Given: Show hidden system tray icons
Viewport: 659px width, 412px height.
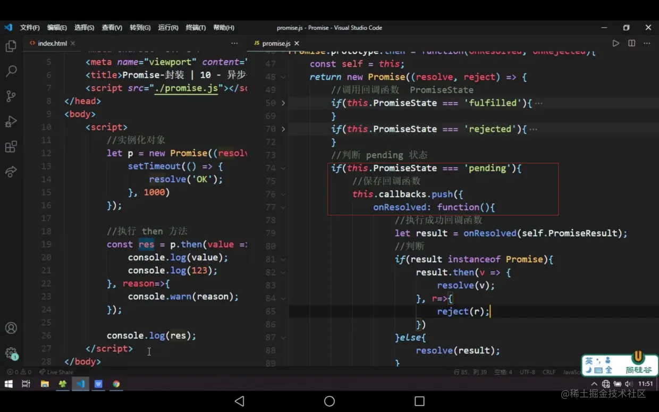Looking at the screenshot, I should (x=594, y=384).
